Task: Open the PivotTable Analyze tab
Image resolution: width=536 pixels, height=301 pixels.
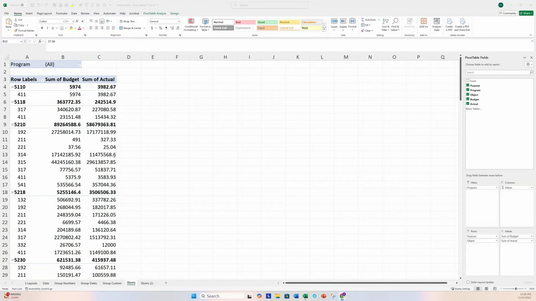Action: [x=155, y=13]
